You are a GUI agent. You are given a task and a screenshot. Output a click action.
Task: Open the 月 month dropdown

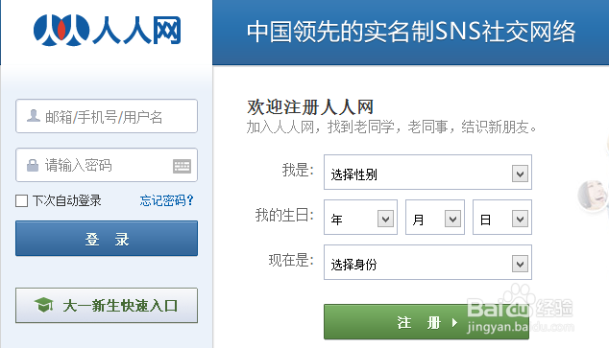(435, 217)
